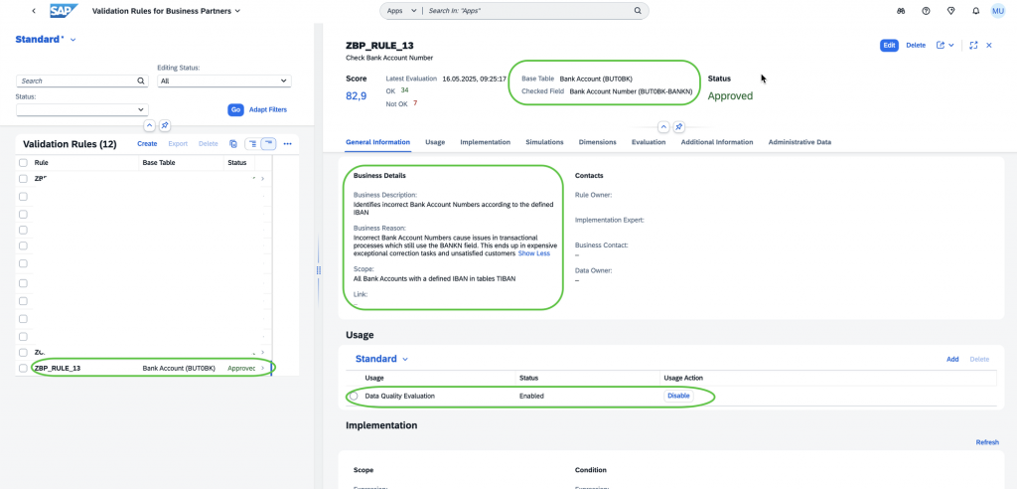Click the SAP logo

(x=65, y=11)
